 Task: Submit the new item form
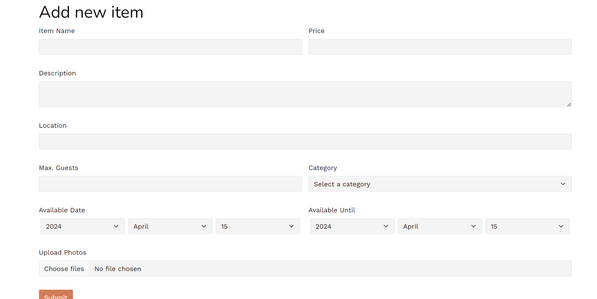[x=56, y=295]
